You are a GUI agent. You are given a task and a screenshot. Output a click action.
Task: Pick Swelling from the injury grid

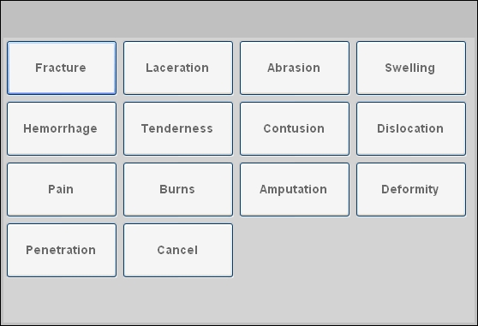(x=411, y=68)
